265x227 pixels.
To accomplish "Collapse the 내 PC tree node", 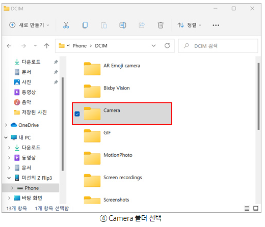I will click(x=6, y=137).
